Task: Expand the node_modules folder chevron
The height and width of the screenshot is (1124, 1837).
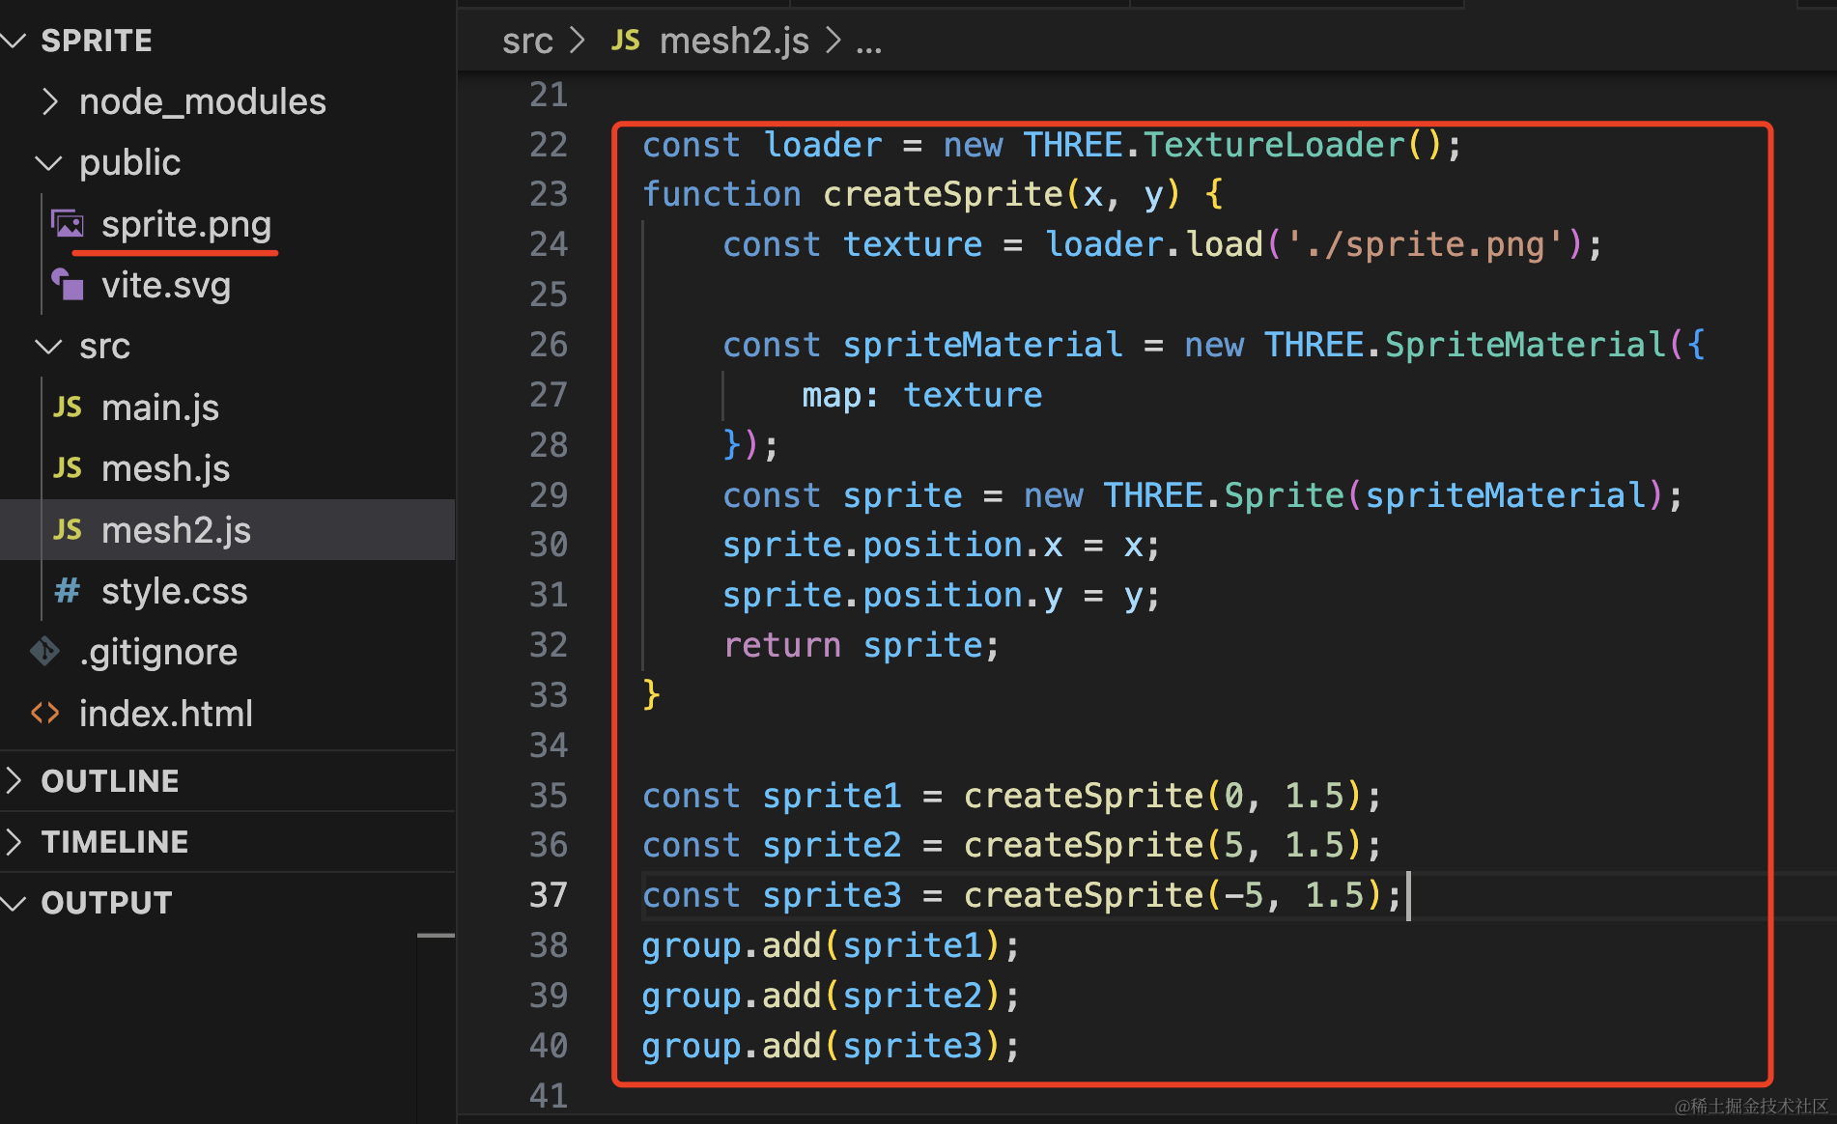Action: [x=50, y=101]
